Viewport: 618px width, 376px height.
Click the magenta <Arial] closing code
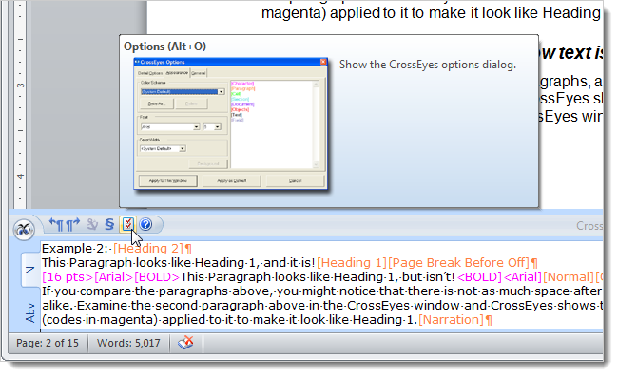coord(523,277)
